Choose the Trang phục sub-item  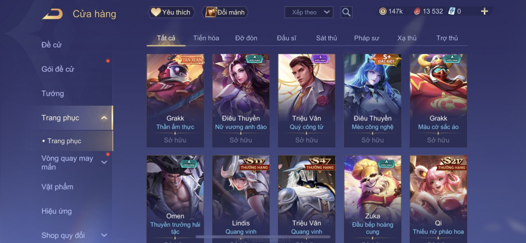tap(64, 141)
